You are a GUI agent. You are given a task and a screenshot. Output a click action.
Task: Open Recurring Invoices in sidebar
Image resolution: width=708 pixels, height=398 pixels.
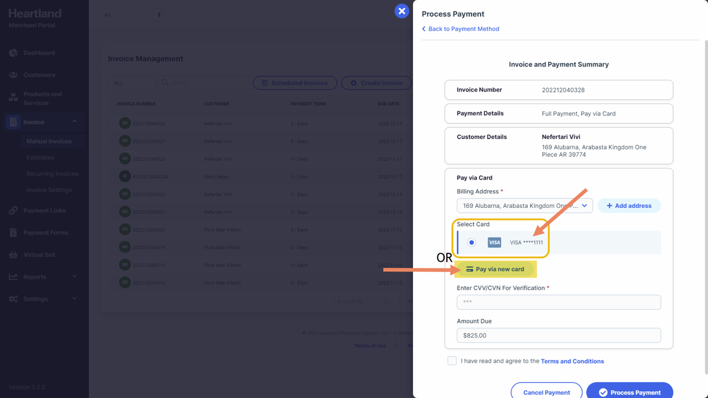(52, 174)
